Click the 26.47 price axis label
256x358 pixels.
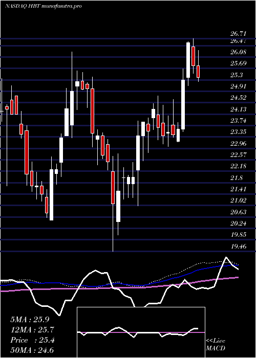[238, 41]
